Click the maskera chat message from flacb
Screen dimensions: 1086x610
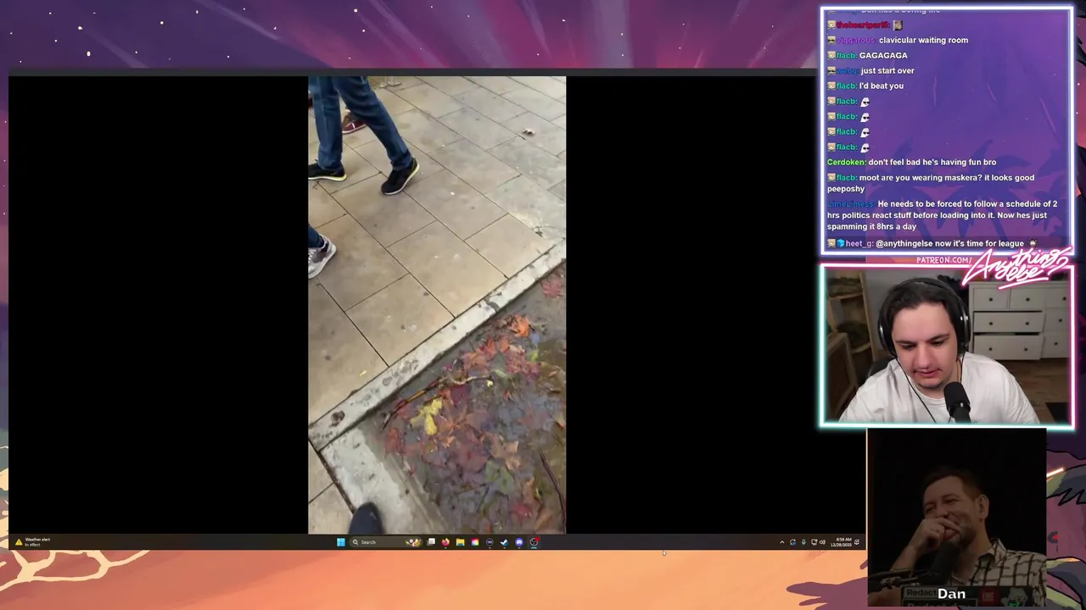[931, 183]
